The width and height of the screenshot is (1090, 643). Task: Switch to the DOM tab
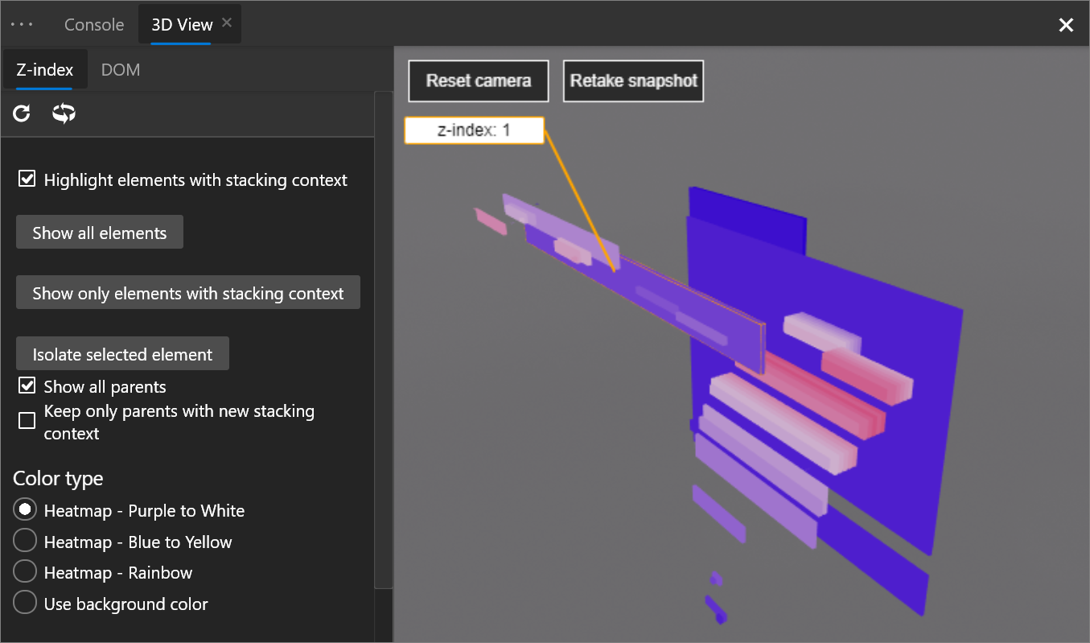point(120,69)
